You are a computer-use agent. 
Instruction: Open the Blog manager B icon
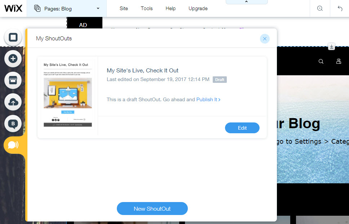coord(13,124)
